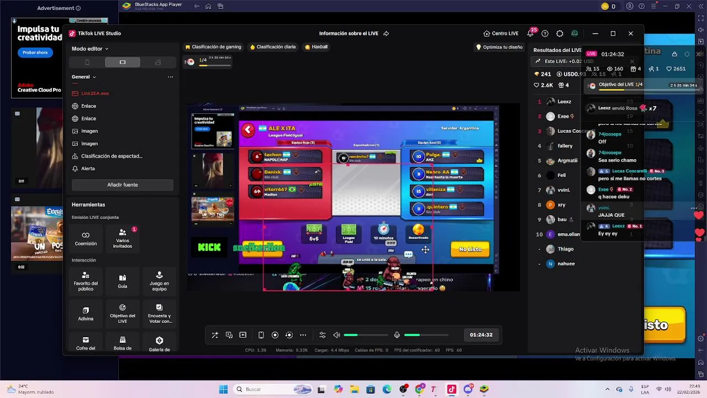
Task: Switch to landscape screen layout
Action: point(123,62)
